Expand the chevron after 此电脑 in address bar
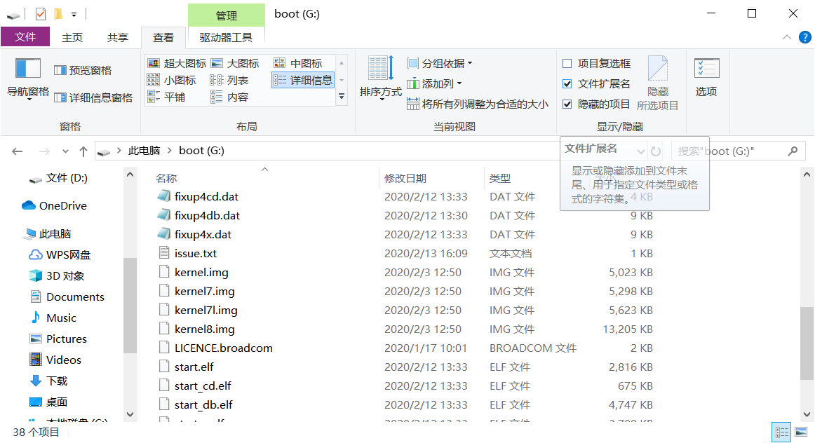815x443 pixels. click(170, 151)
